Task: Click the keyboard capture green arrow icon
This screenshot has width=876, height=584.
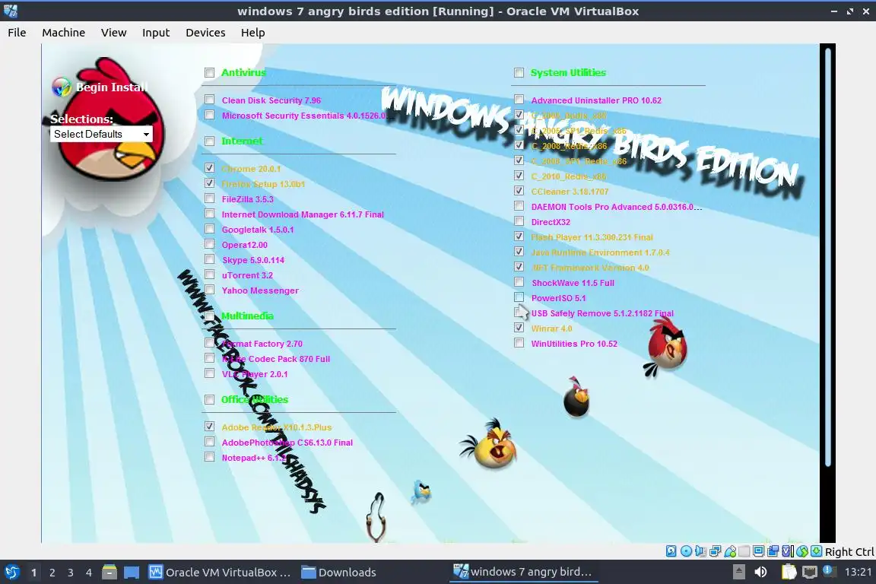Action: pos(816,551)
